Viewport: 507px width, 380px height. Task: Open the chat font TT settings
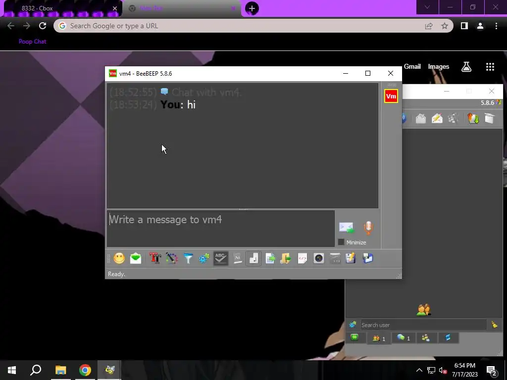[x=155, y=258]
